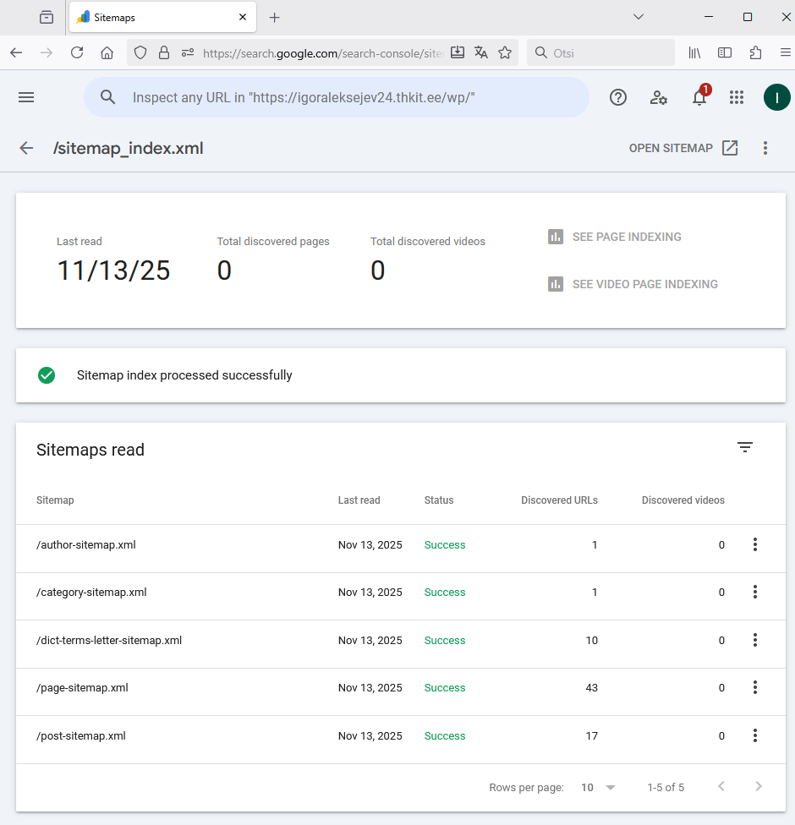
Task: Open more options for /author-sitemap.xml row
Action: 755,545
